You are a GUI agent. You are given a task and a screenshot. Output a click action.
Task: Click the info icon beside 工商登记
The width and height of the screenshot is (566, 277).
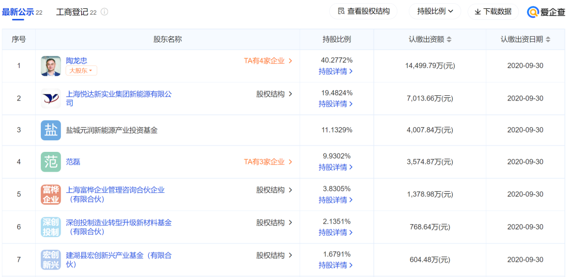pos(104,12)
